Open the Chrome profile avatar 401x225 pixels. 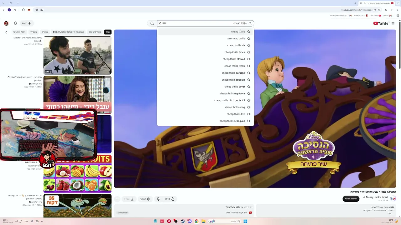[x=9, y=10]
